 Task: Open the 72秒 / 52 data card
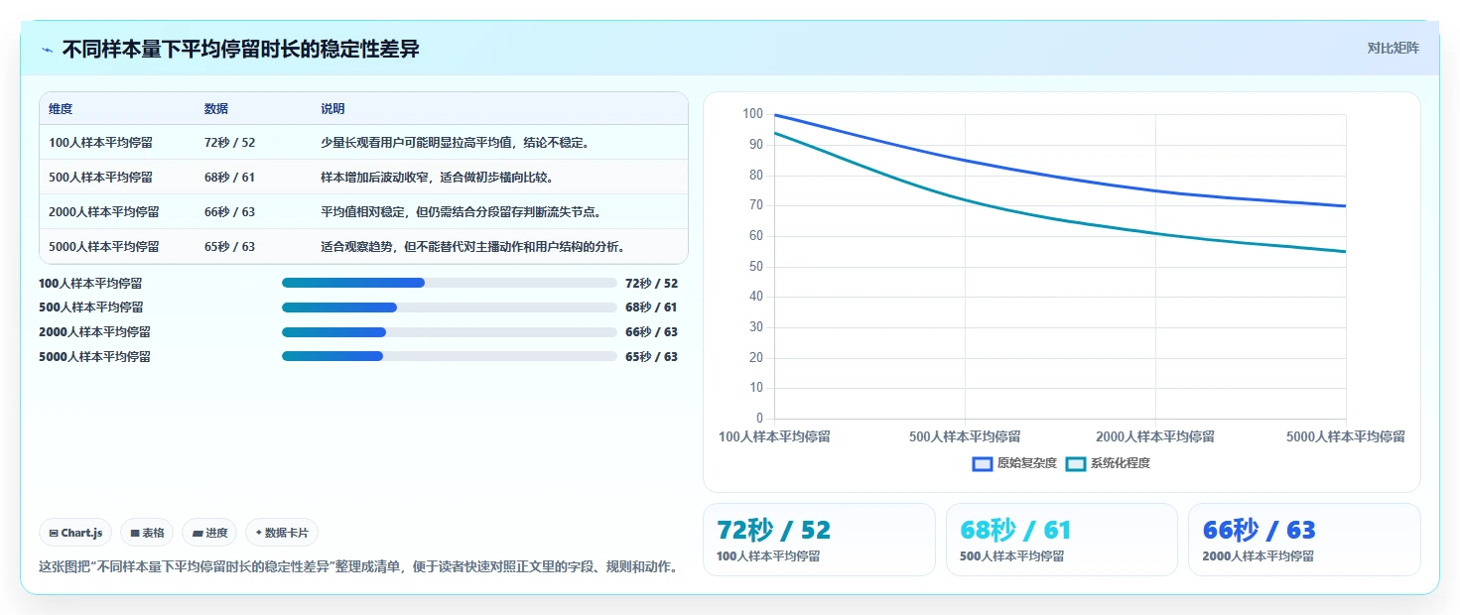[x=819, y=540]
